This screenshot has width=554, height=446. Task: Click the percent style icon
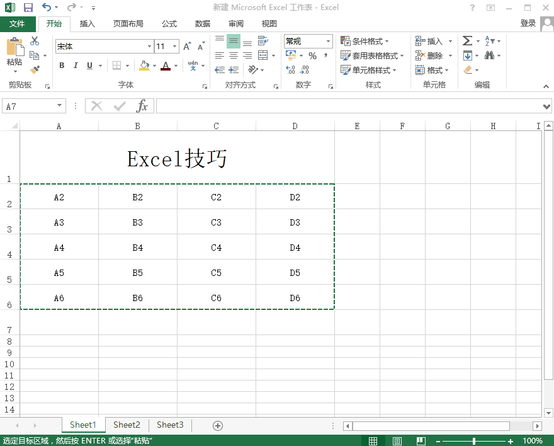[312, 56]
